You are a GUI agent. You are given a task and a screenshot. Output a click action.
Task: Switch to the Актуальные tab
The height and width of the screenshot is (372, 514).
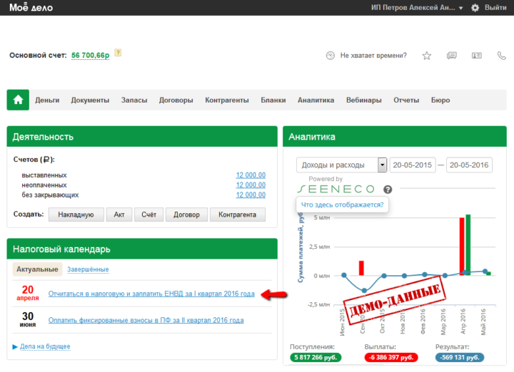click(x=37, y=269)
